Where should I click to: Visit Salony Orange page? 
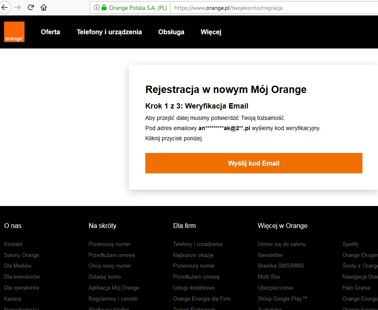(21, 255)
